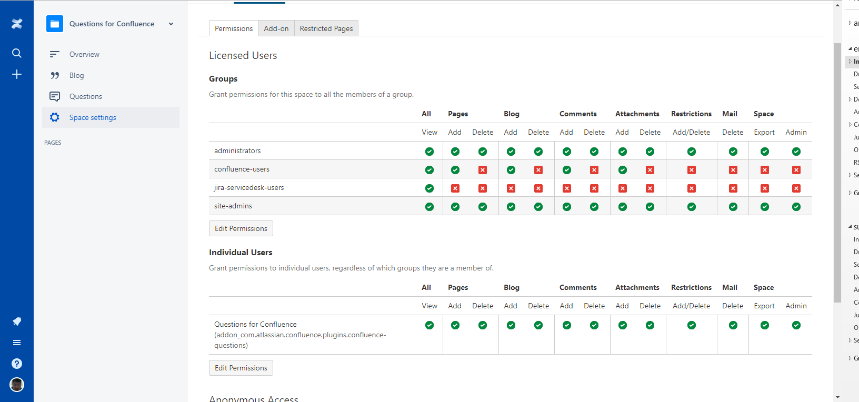Click Edit Permissions under Groups

pyautogui.click(x=241, y=228)
